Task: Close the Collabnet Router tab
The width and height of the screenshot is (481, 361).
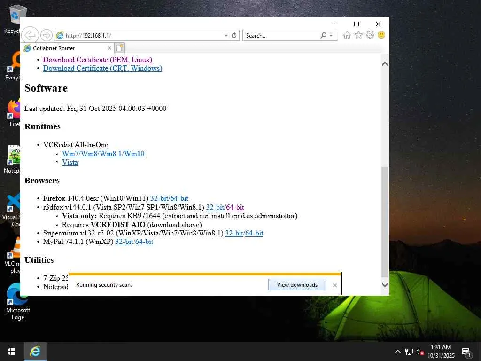Action: pos(109,48)
